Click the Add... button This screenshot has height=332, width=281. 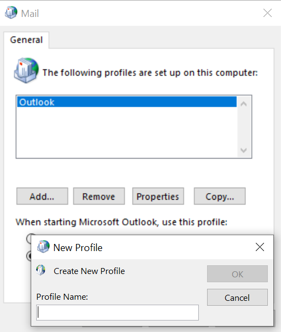click(x=42, y=196)
